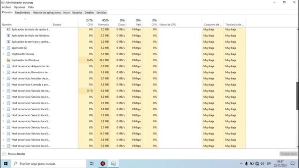Click the Host de servicio: Servicio de red icon
Viewport: 299px width, 168px height.
click(8, 91)
